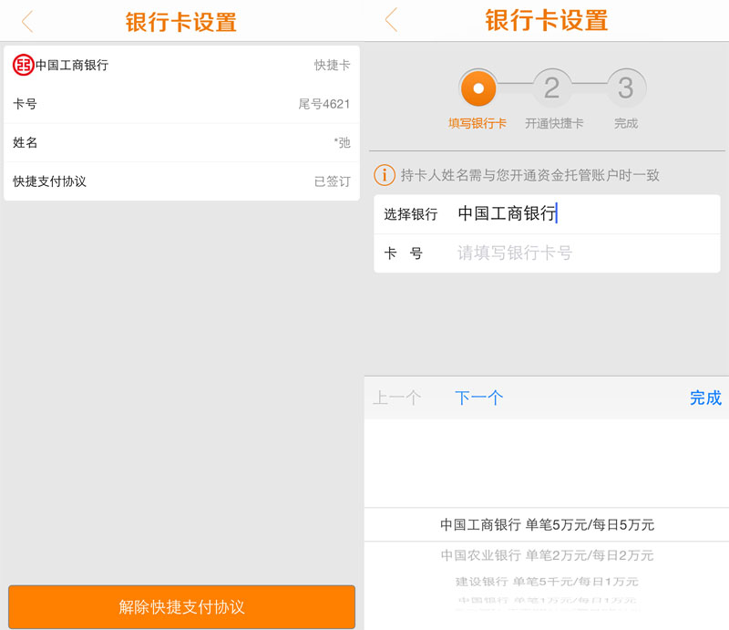Tap the 姓名 row
Viewport: 729px width, 630px height.
coord(181,142)
